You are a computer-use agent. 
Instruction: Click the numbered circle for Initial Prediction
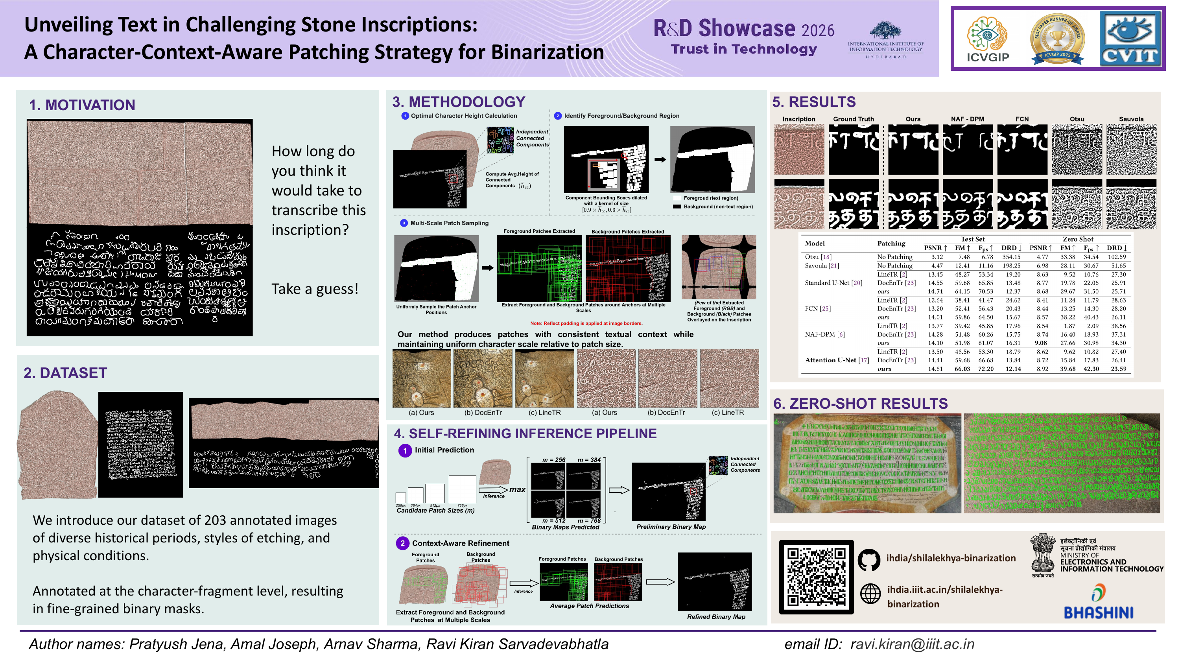(x=405, y=450)
